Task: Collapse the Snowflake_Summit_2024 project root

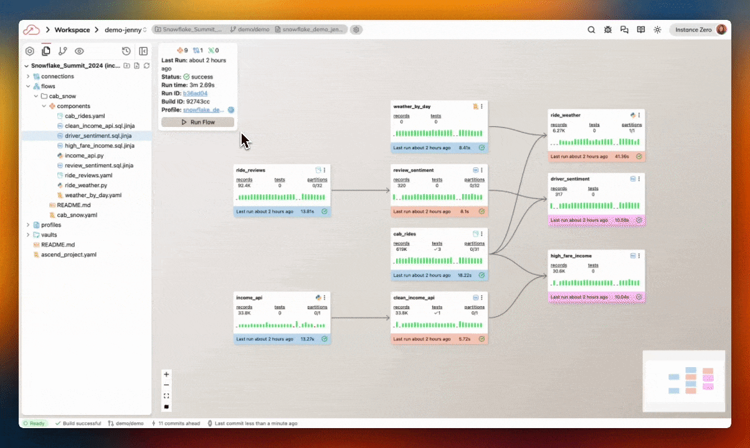Action: tap(27, 66)
